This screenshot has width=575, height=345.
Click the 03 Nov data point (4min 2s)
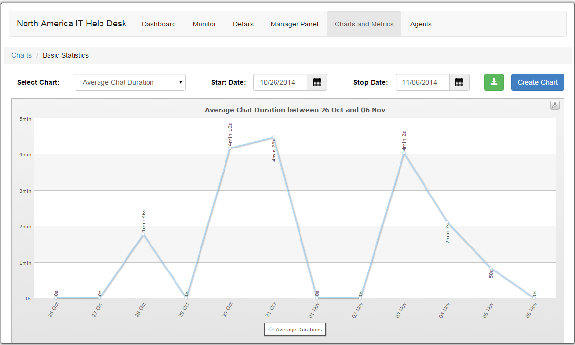point(404,153)
